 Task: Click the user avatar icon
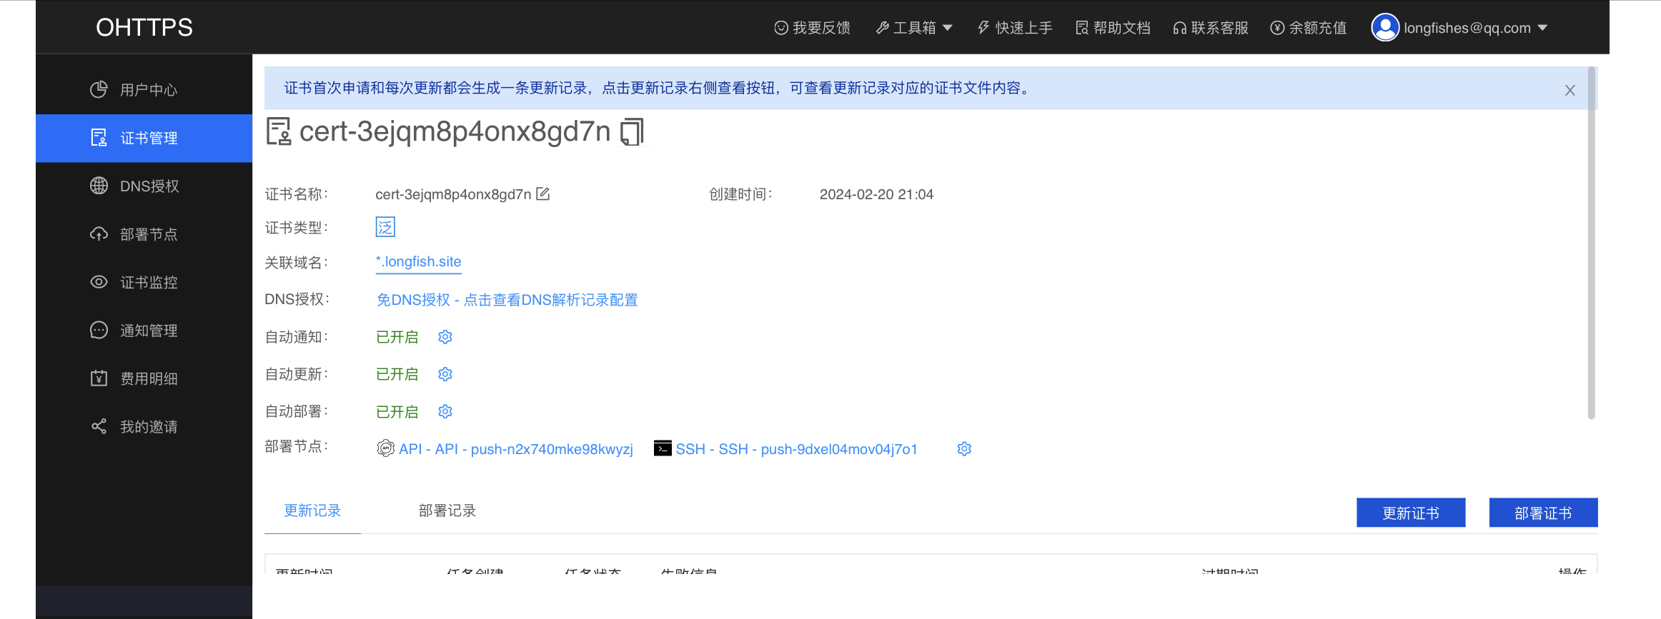1384,28
